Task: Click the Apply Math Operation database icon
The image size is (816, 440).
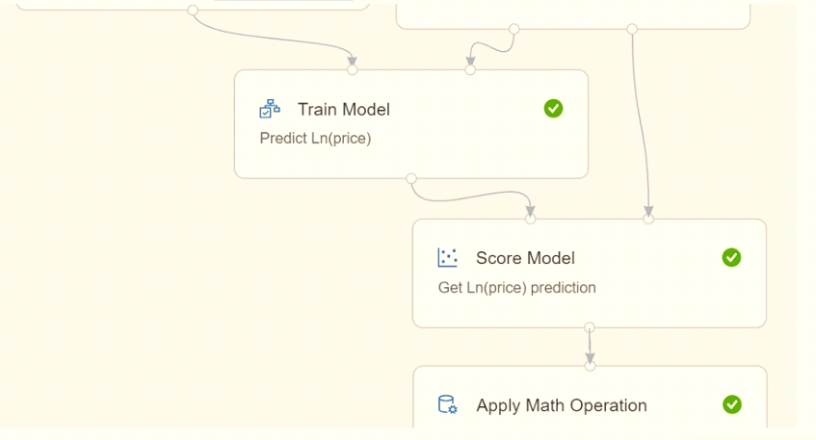Action: (448, 404)
